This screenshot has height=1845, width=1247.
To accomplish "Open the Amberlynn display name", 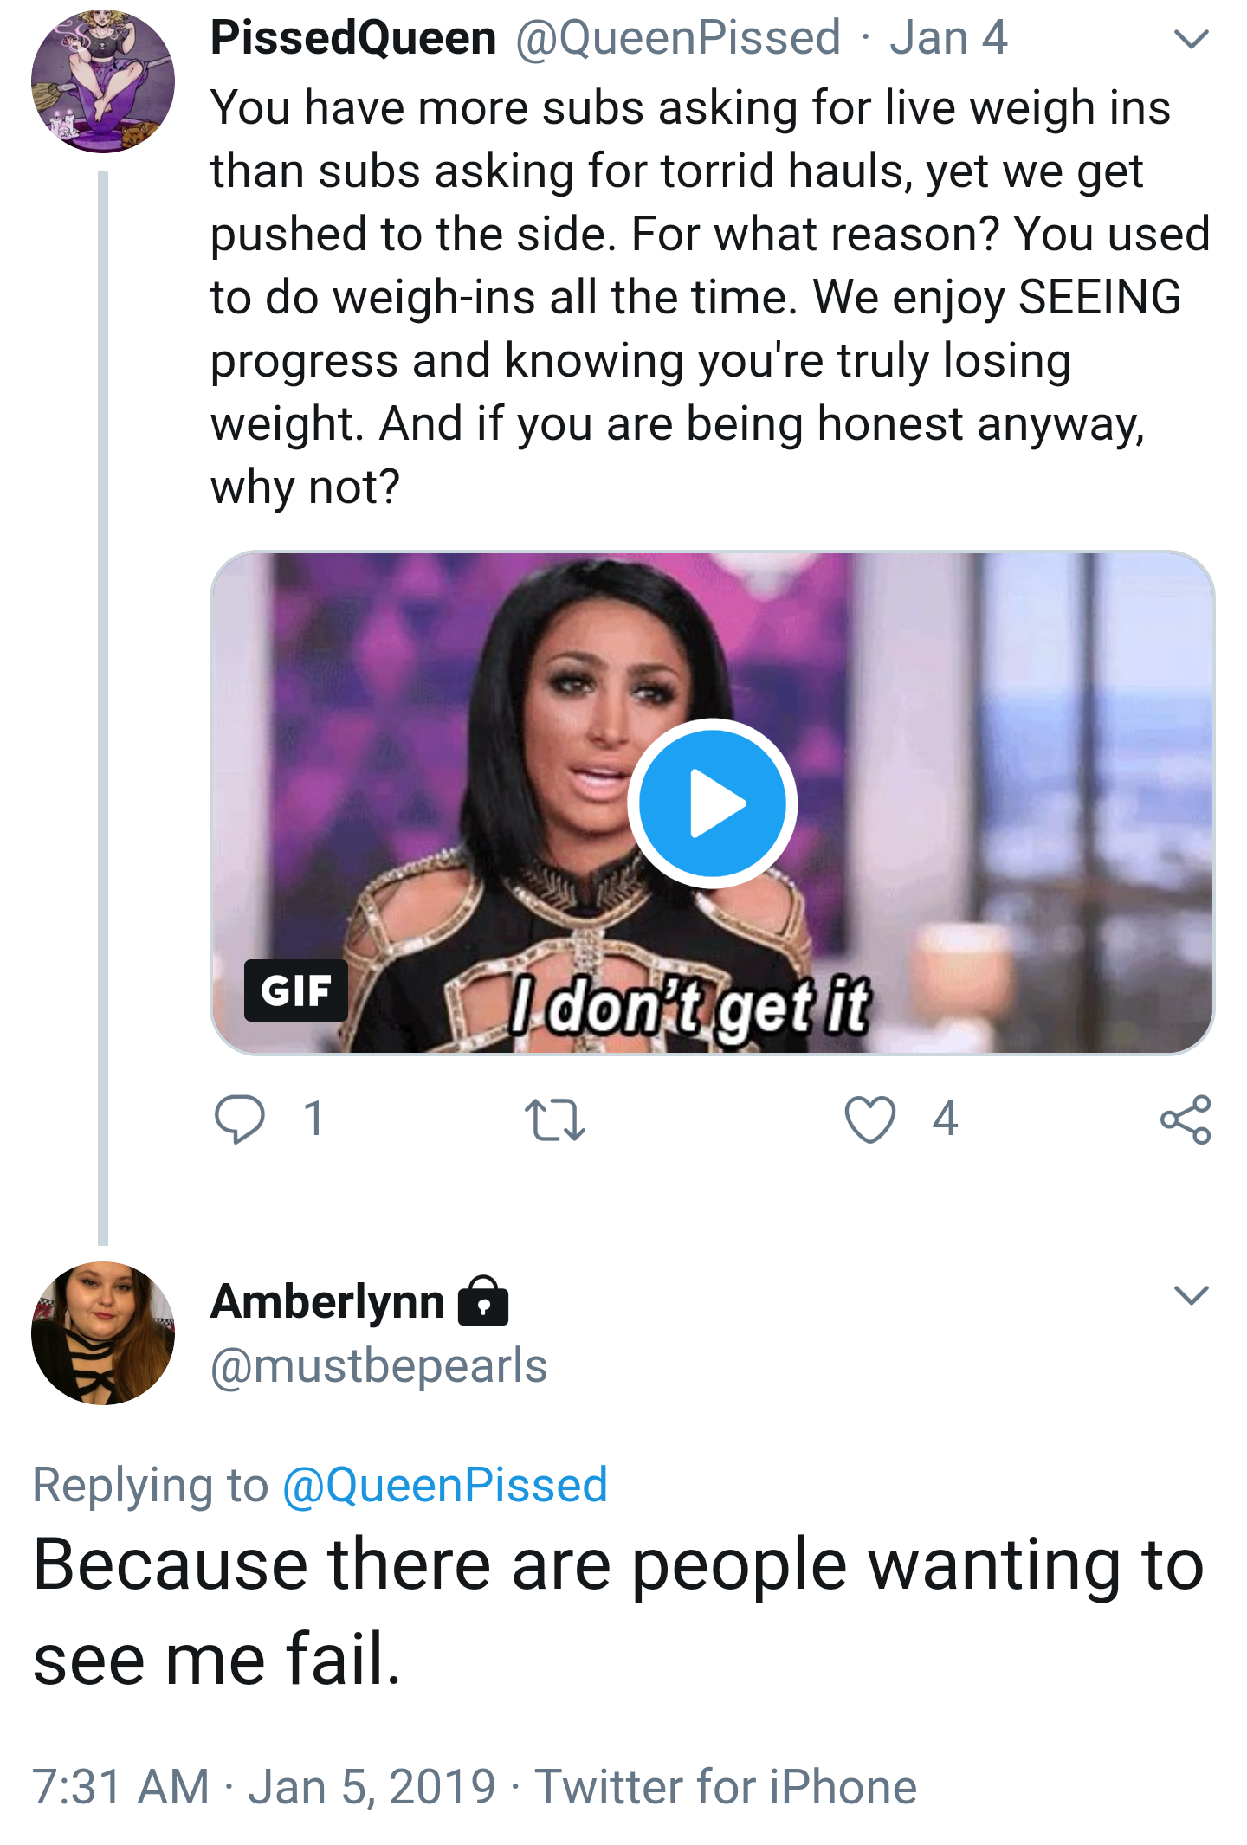I will tap(327, 1301).
